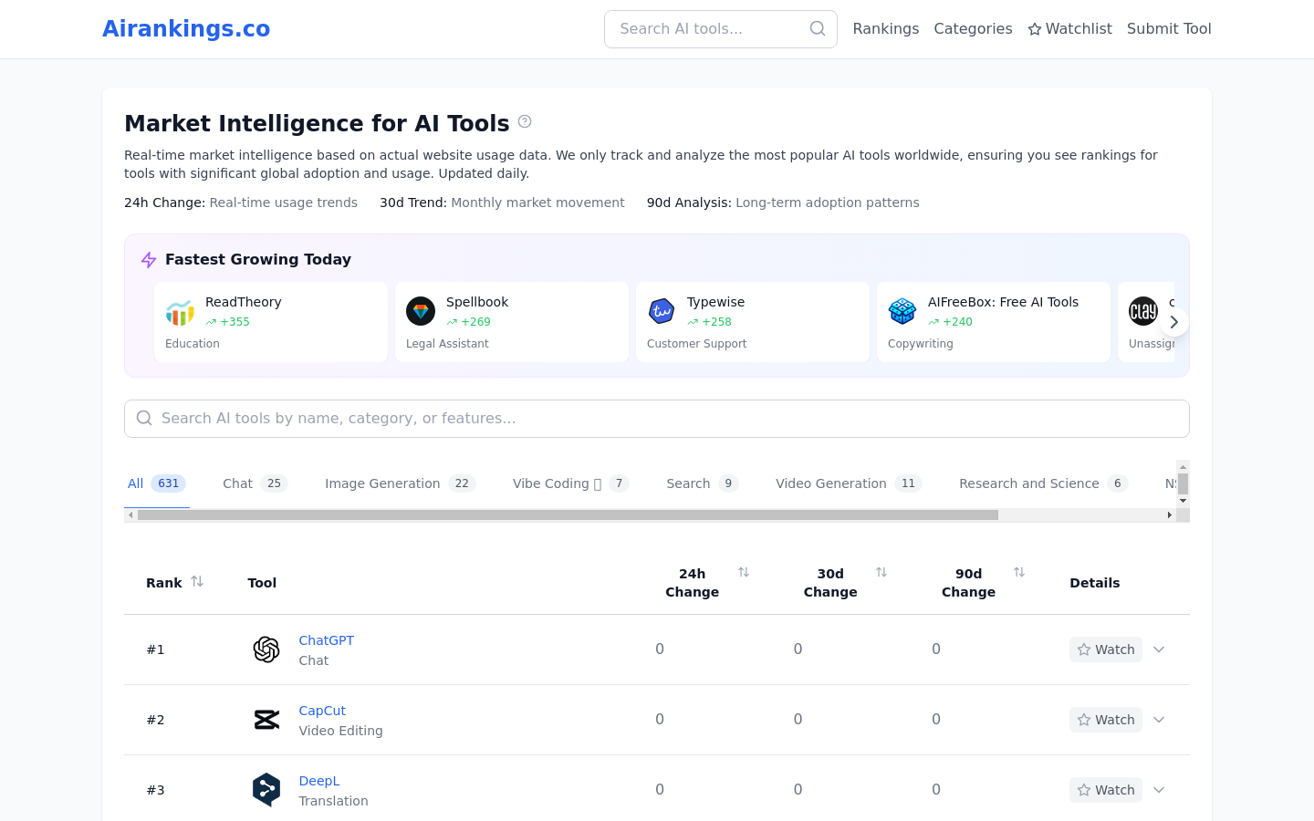Click the Customer Support category label

696,344
